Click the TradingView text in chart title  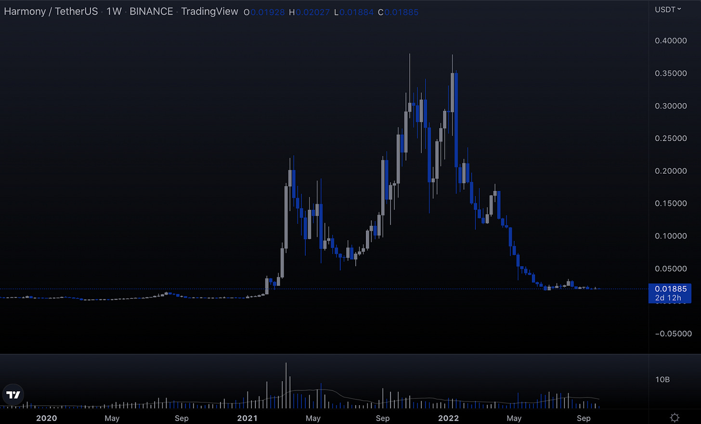[x=209, y=12]
